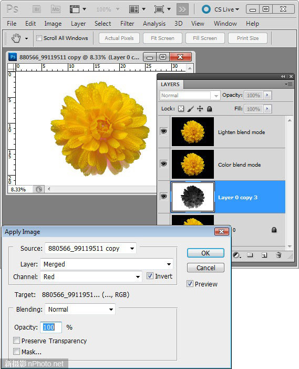Click the Print Size button
The width and height of the screenshot is (299, 369).
point(248,38)
